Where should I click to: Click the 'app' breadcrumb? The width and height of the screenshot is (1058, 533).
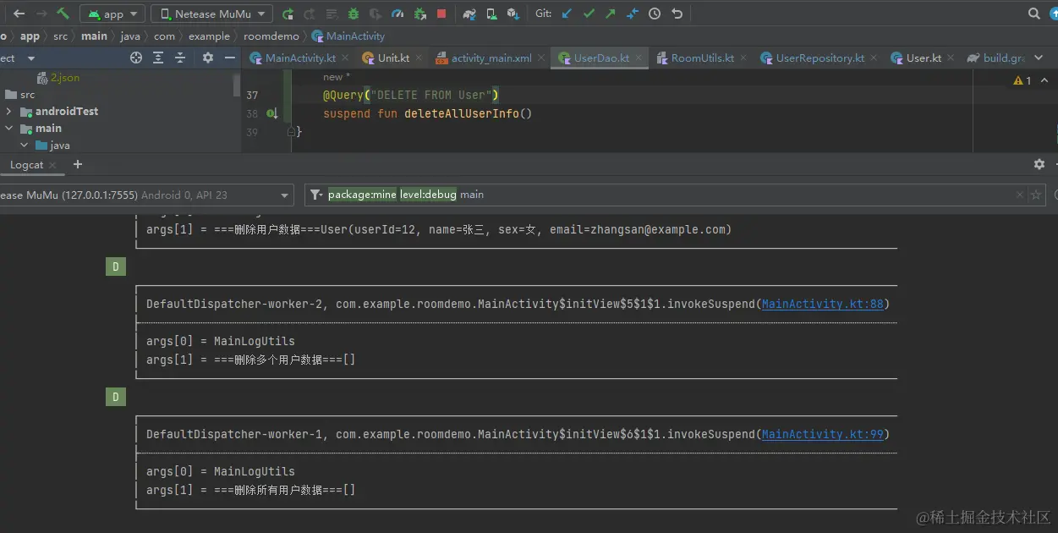30,36
